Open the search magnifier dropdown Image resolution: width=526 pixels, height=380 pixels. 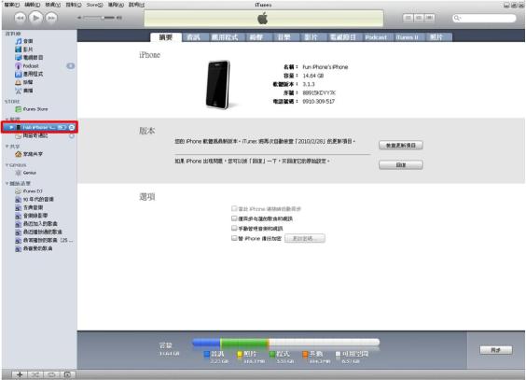tap(457, 18)
